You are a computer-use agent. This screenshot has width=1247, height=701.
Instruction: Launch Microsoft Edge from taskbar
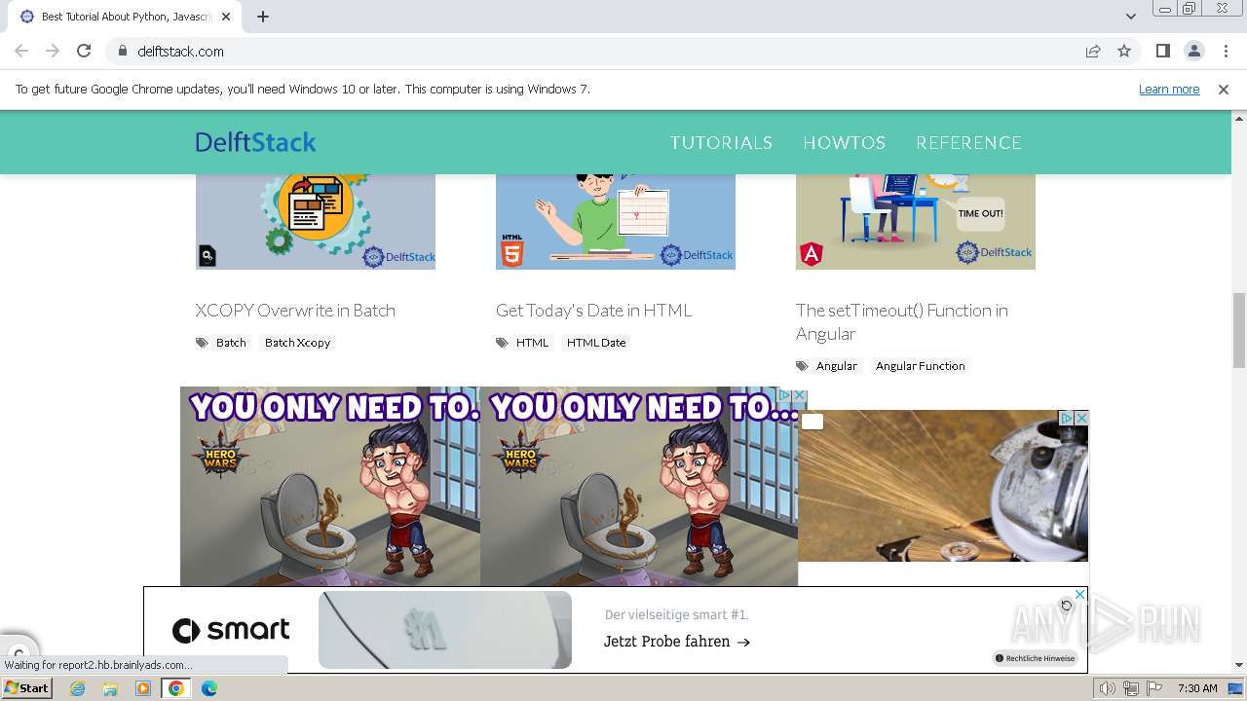pyautogui.click(x=208, y=688)
